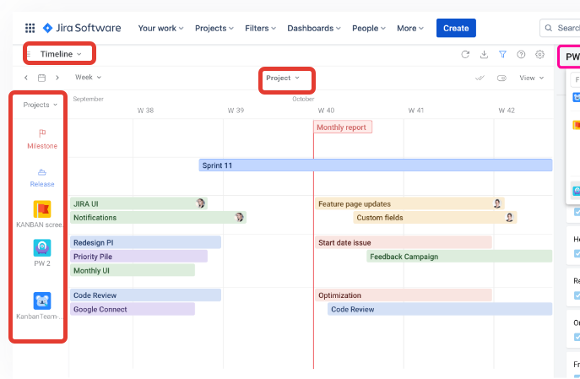Open the Start date issue task

click(x=404, y=242)
